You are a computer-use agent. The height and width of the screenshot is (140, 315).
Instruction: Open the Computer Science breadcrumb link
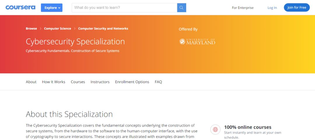57,28
